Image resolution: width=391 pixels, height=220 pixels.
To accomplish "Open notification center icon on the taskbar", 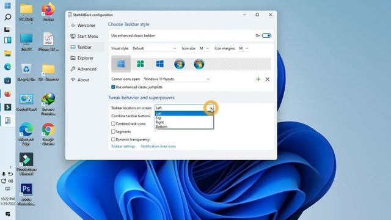I will 7,214.
